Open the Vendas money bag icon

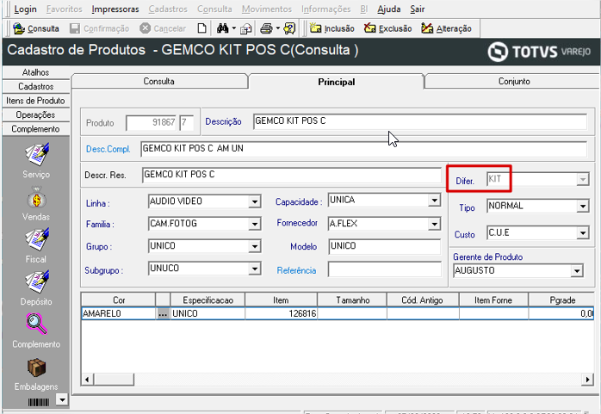pyautogui.click(x=36, y=198)
